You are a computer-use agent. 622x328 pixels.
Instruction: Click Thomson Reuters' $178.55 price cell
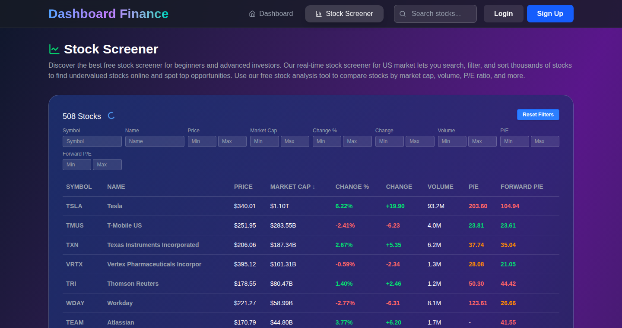click(245, 284)
